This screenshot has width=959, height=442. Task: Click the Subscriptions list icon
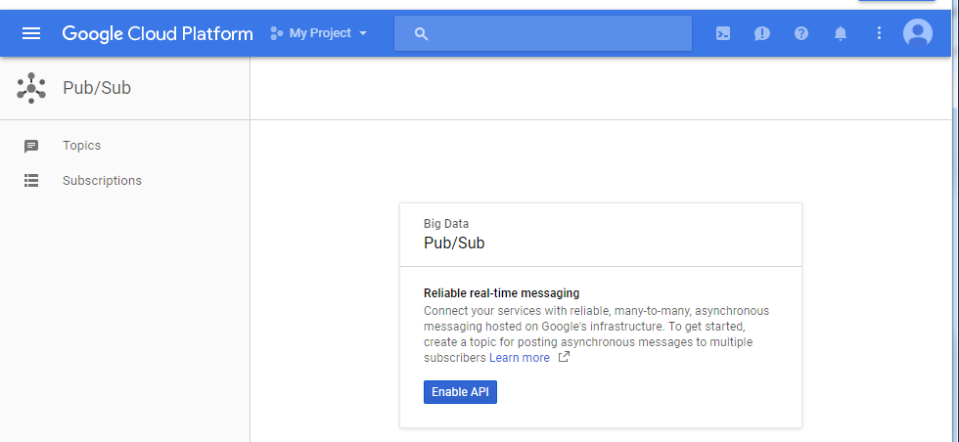(x=31, y=180)
